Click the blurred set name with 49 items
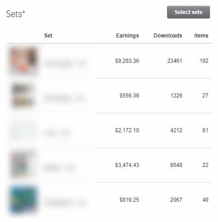Image resolution: width=218 pixels, height=222 pixels. coord(66,203)
